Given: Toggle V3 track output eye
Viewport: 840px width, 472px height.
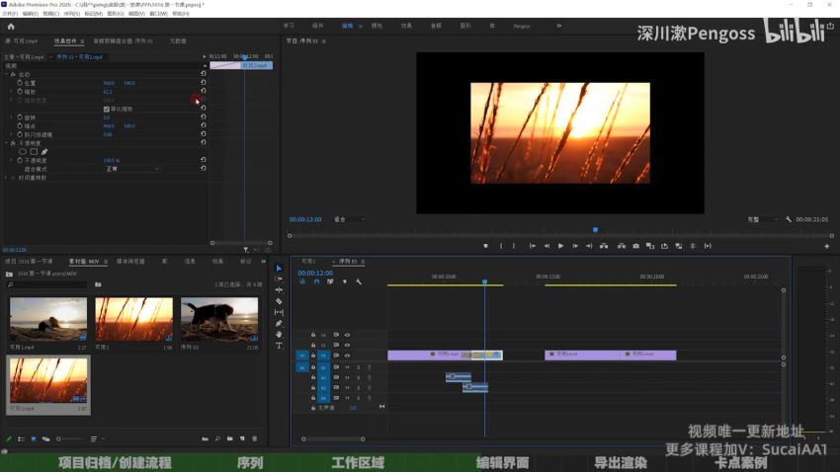Looking at the screenshot, I should click(347, 335).
